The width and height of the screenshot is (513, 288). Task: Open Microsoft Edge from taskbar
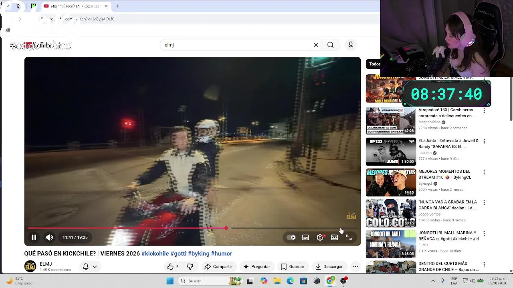click(290, 281)
